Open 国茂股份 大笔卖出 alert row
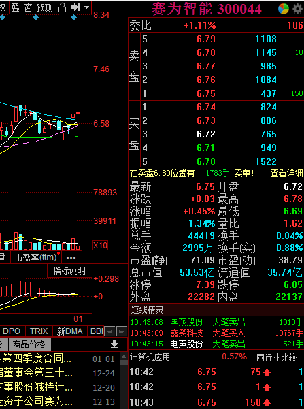The image size is (304, 409). (217, 322)
